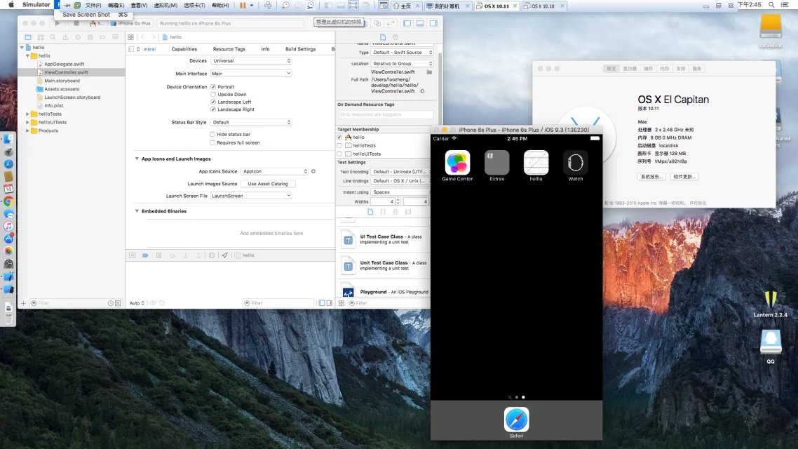Collapse App Icons and Launch Images section
The height and width of the screenshot is (449, 798).
click(x=137, y=159)
